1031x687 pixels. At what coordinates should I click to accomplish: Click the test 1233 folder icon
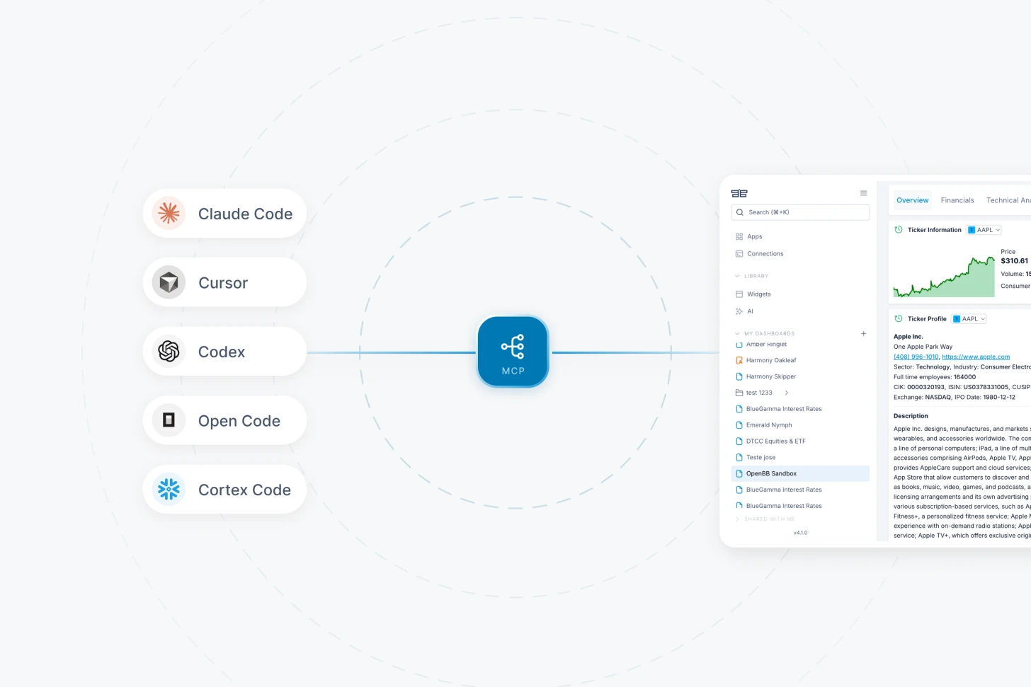pos(739,393)
